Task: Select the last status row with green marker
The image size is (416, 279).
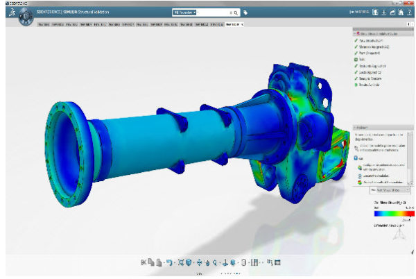Action: coord(367,85)
